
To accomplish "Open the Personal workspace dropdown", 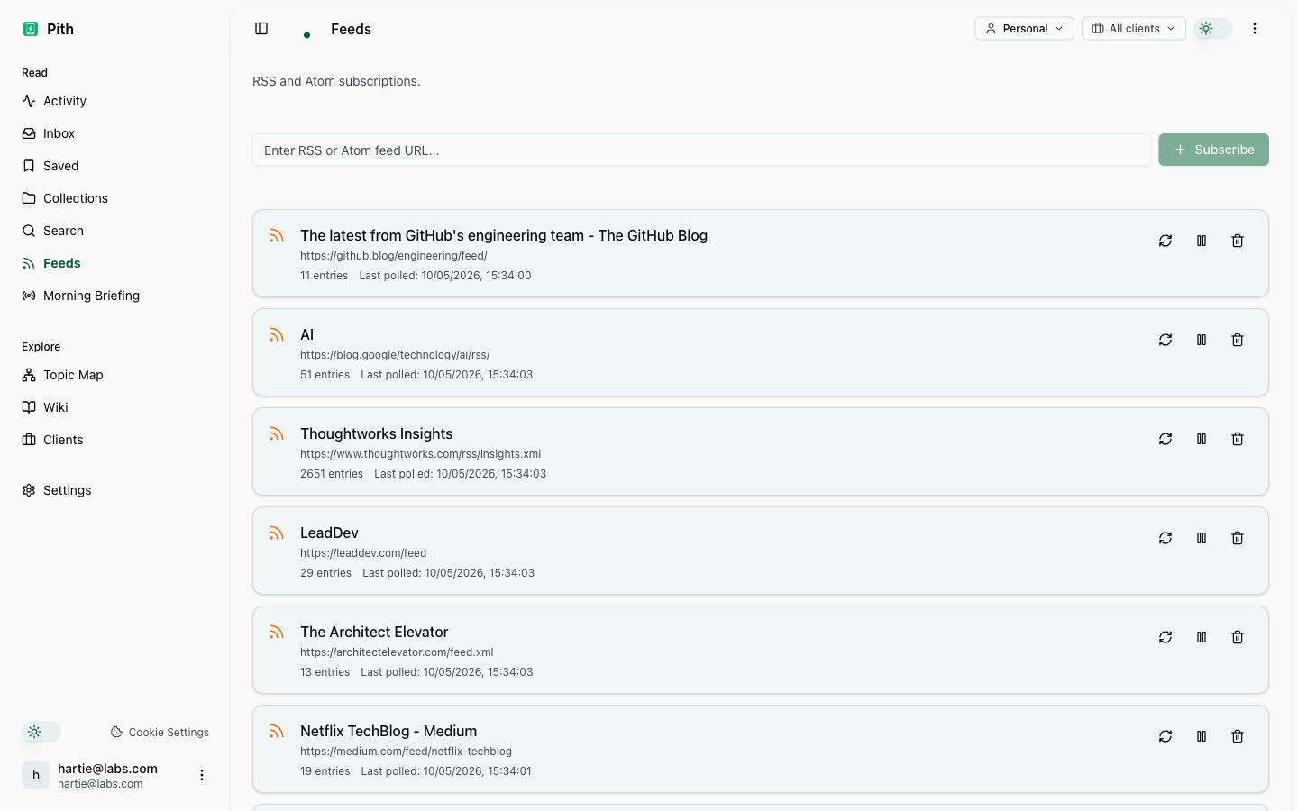I will click(x=1024, y=29).
